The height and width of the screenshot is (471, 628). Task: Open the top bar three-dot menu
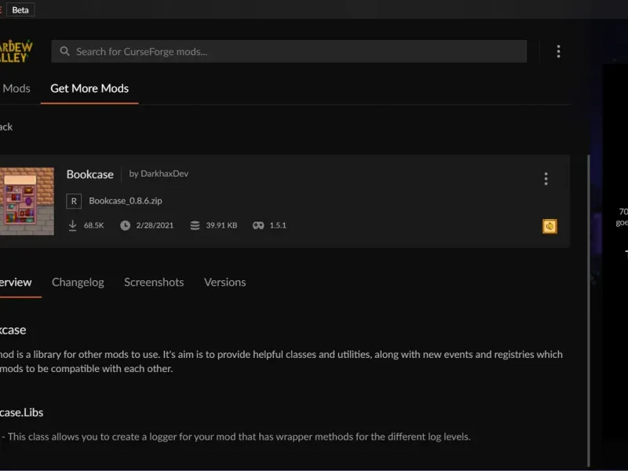(558, 51)
